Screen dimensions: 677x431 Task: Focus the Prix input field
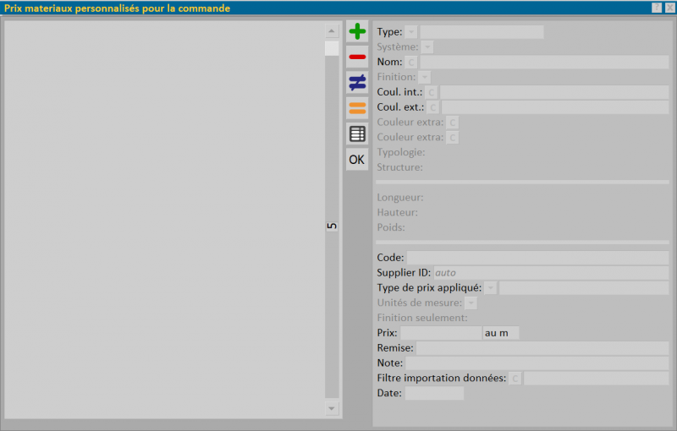point(441,333)
